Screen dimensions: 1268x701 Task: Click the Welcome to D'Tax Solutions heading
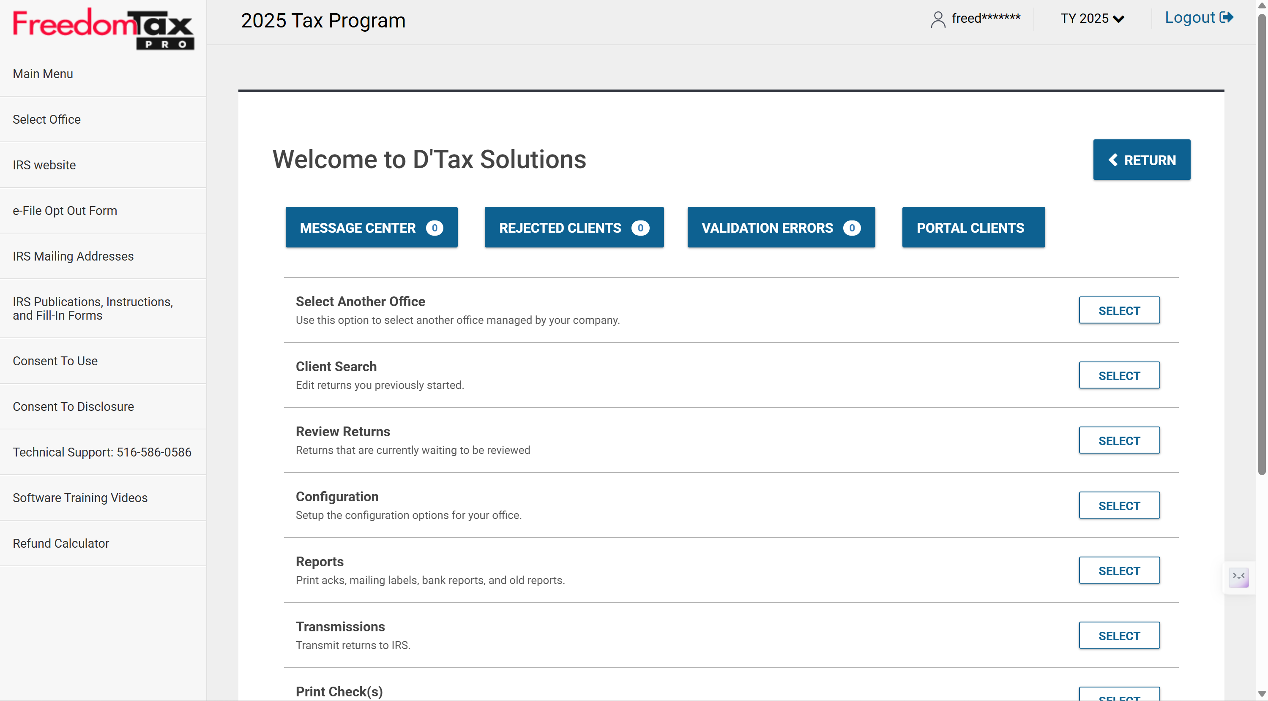(429, 159)
